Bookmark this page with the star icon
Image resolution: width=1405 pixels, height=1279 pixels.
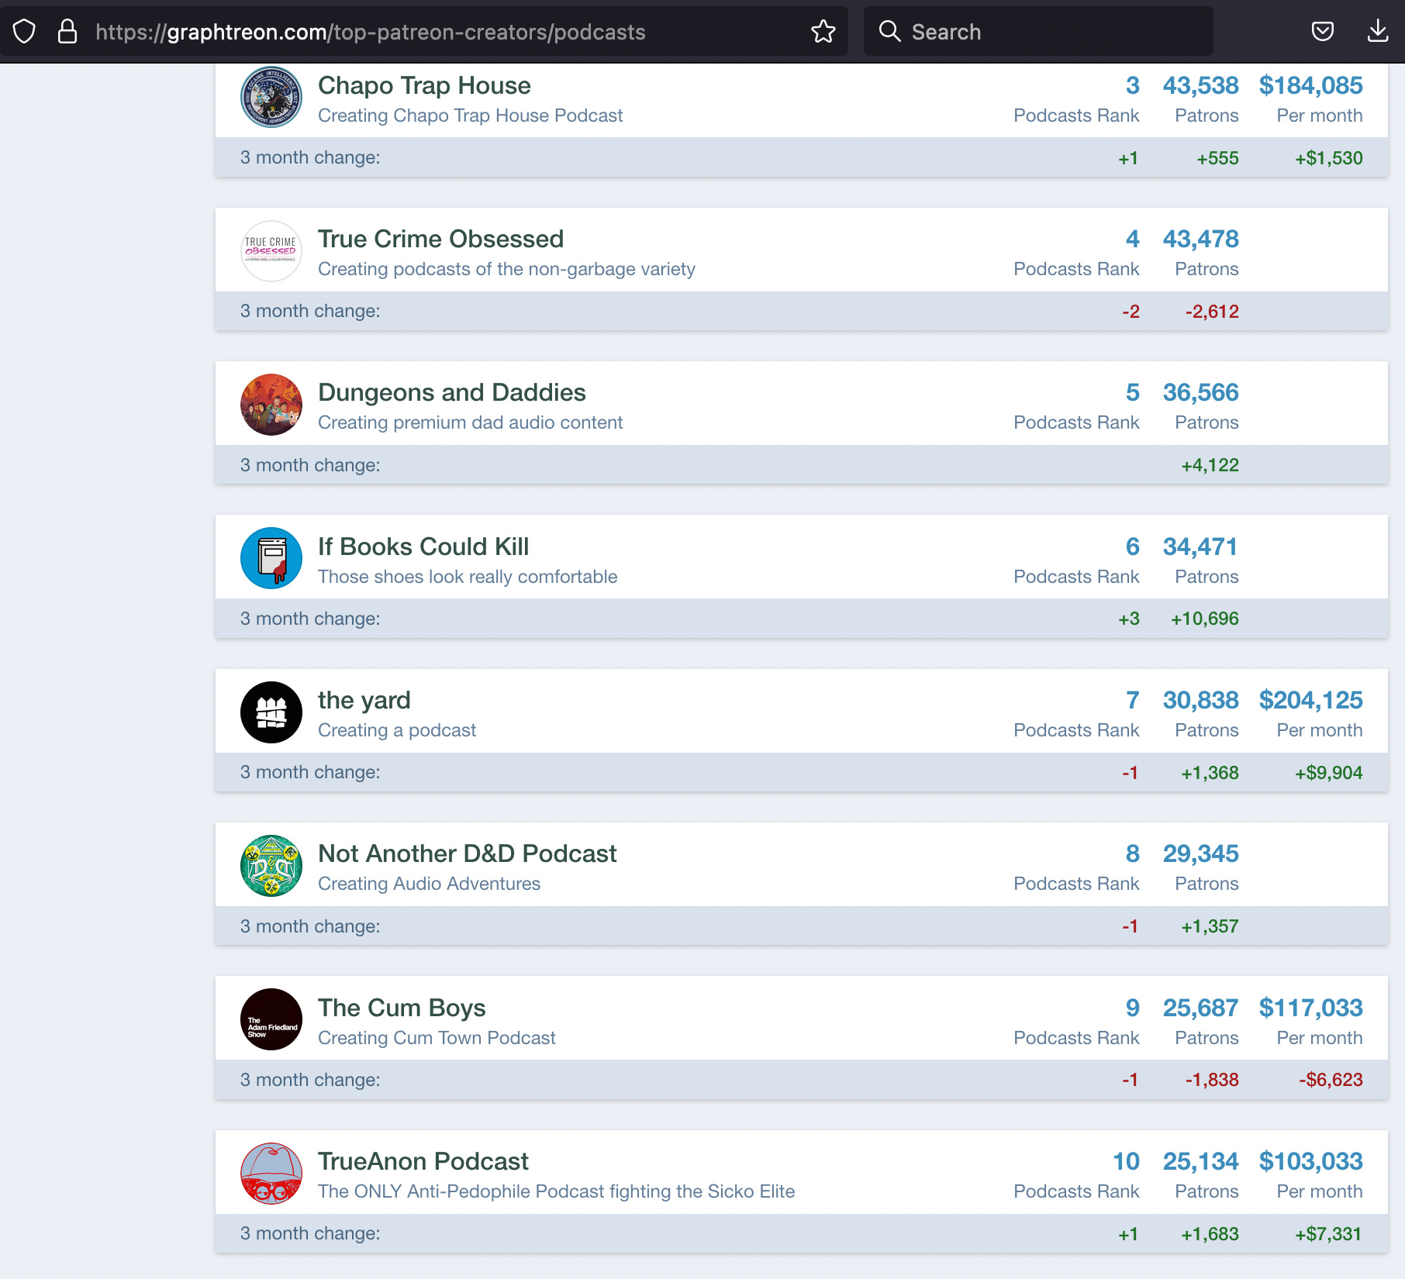point(823,32)
